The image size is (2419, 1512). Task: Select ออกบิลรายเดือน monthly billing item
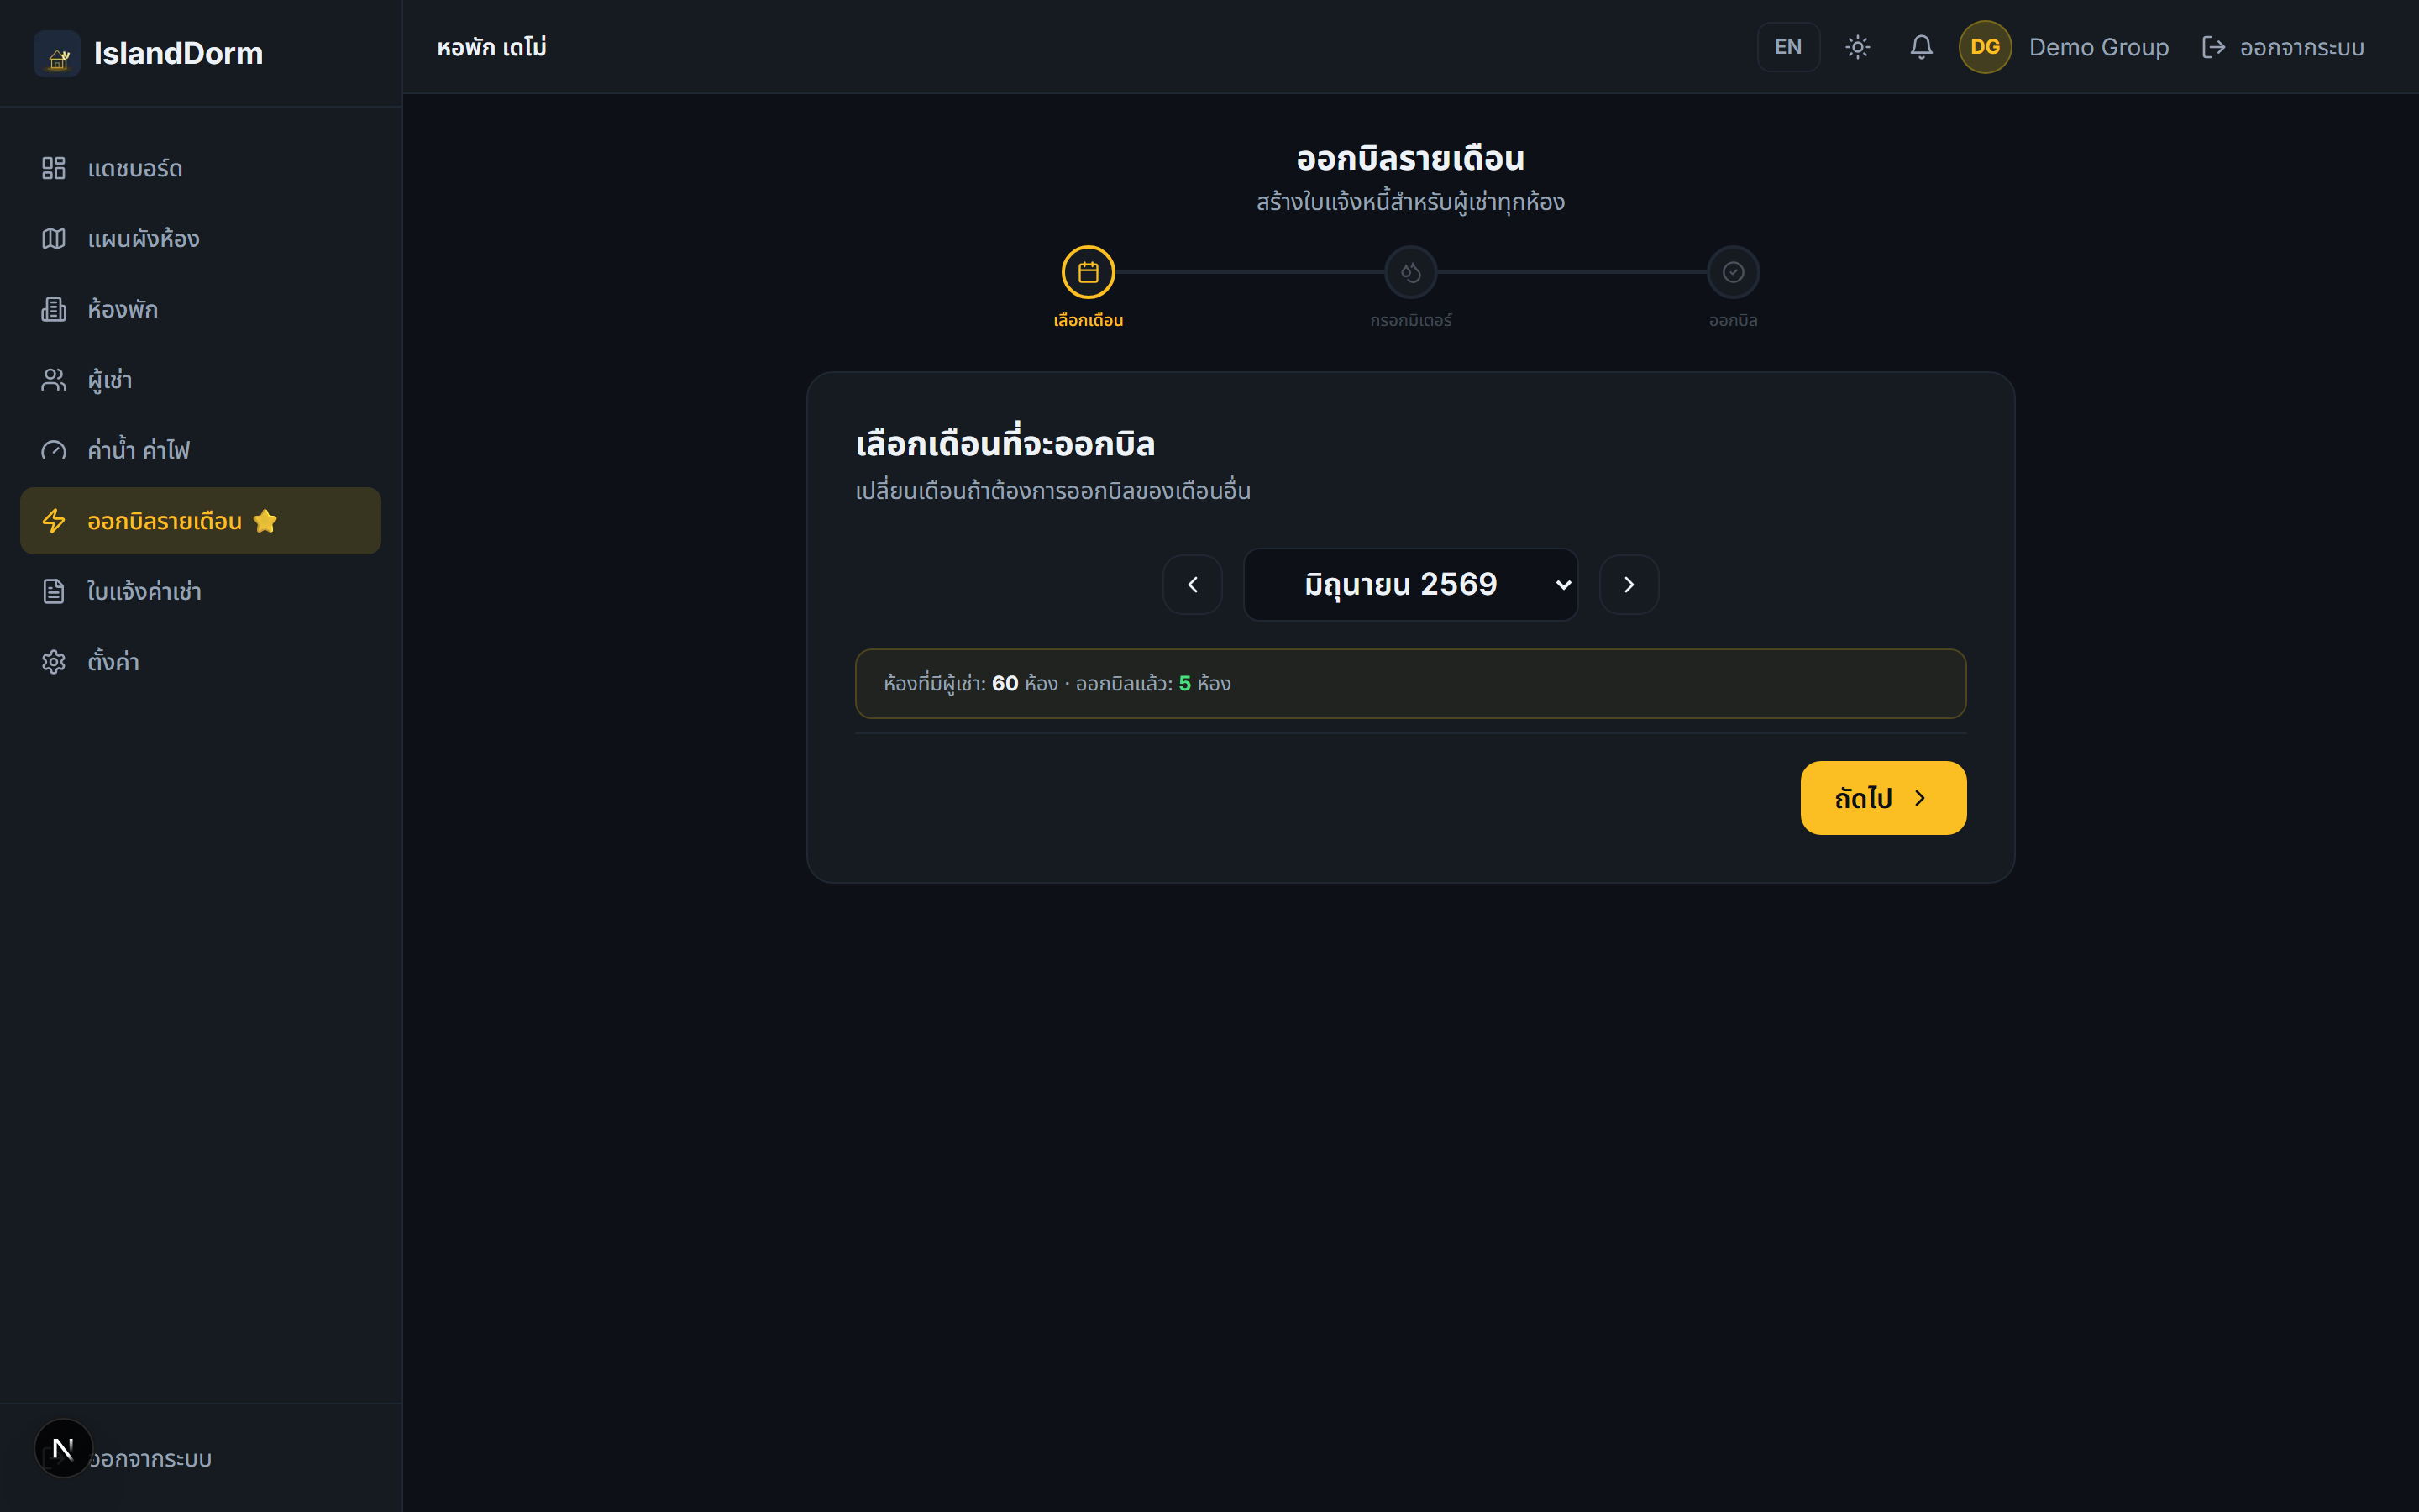[201, 521]
